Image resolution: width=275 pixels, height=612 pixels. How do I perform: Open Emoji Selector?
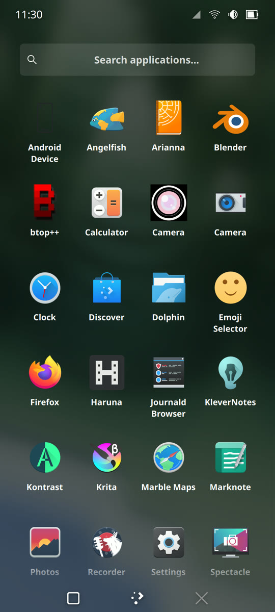point(230,302)
